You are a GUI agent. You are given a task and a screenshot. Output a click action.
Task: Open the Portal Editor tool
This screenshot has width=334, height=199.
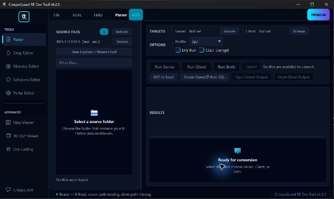point(24,93)
